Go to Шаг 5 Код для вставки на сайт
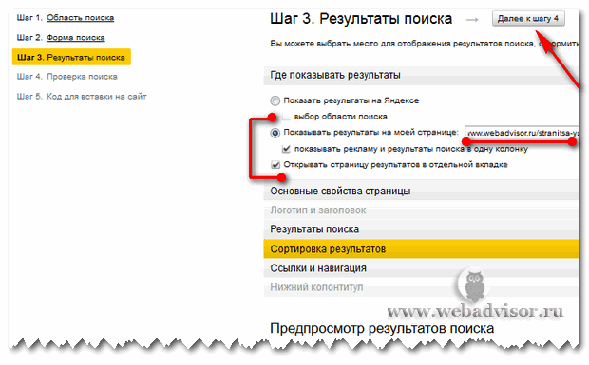Image resolution: width=589 pixels, height=365 pixels. click(x=82, y=97)
